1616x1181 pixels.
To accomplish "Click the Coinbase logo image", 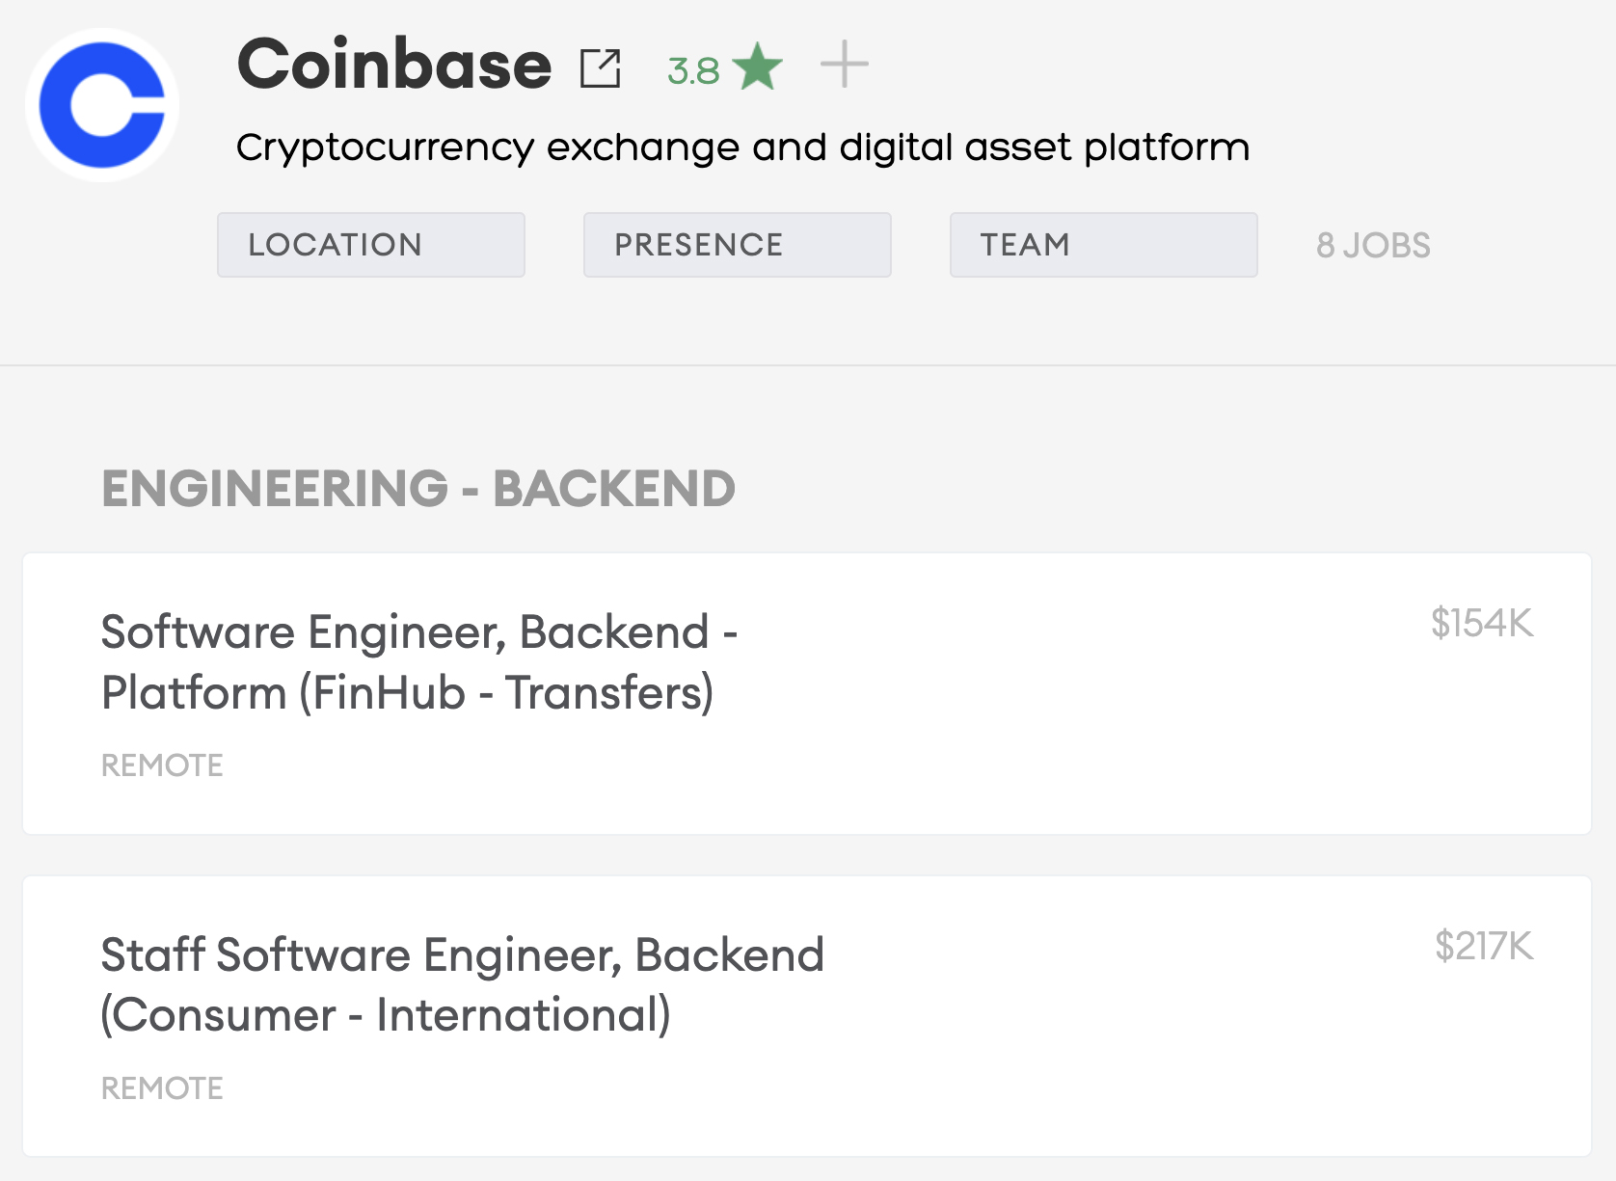I will (x=102, y=105).
